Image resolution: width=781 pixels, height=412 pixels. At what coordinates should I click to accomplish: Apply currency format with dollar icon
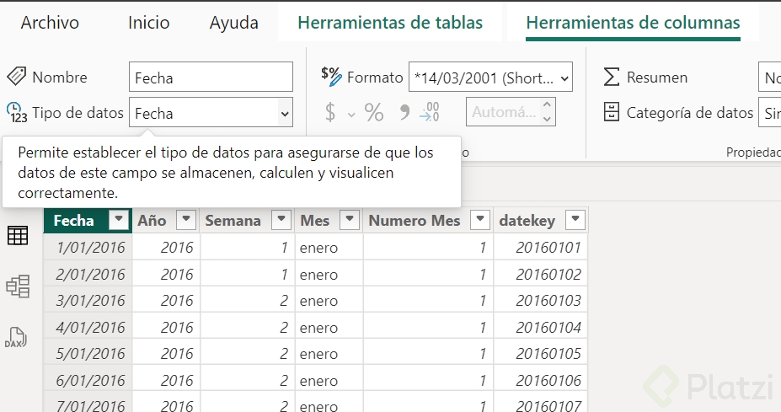pyautogui.click(x=330, y=112)
